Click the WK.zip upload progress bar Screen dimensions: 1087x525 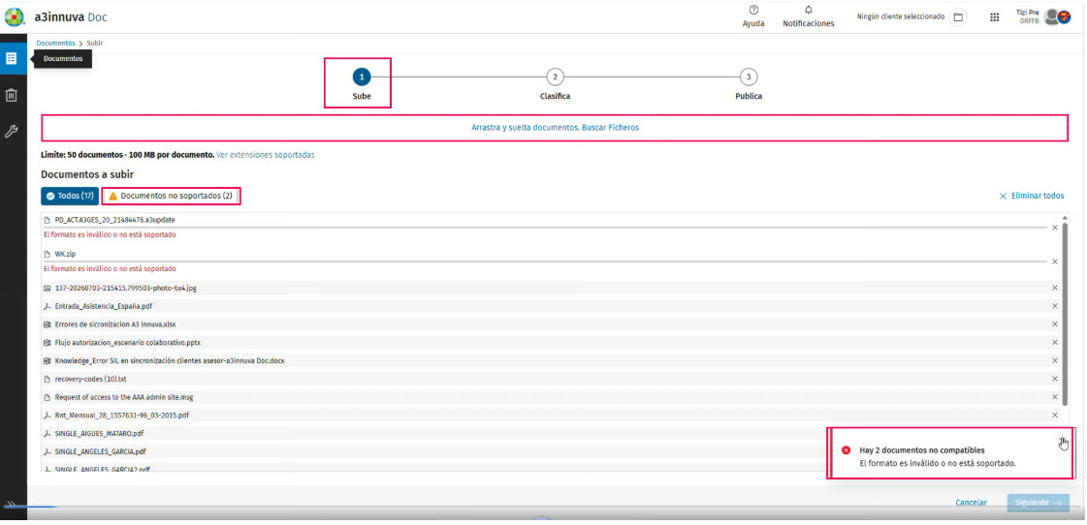tap(544, 262)
